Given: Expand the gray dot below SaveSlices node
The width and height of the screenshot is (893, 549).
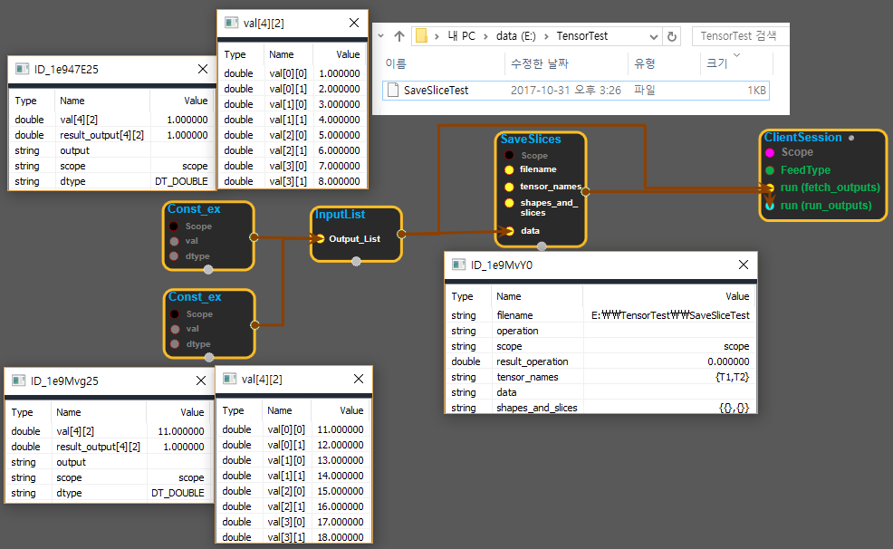Looking at the screenshot, I should [x=542, y=246].
